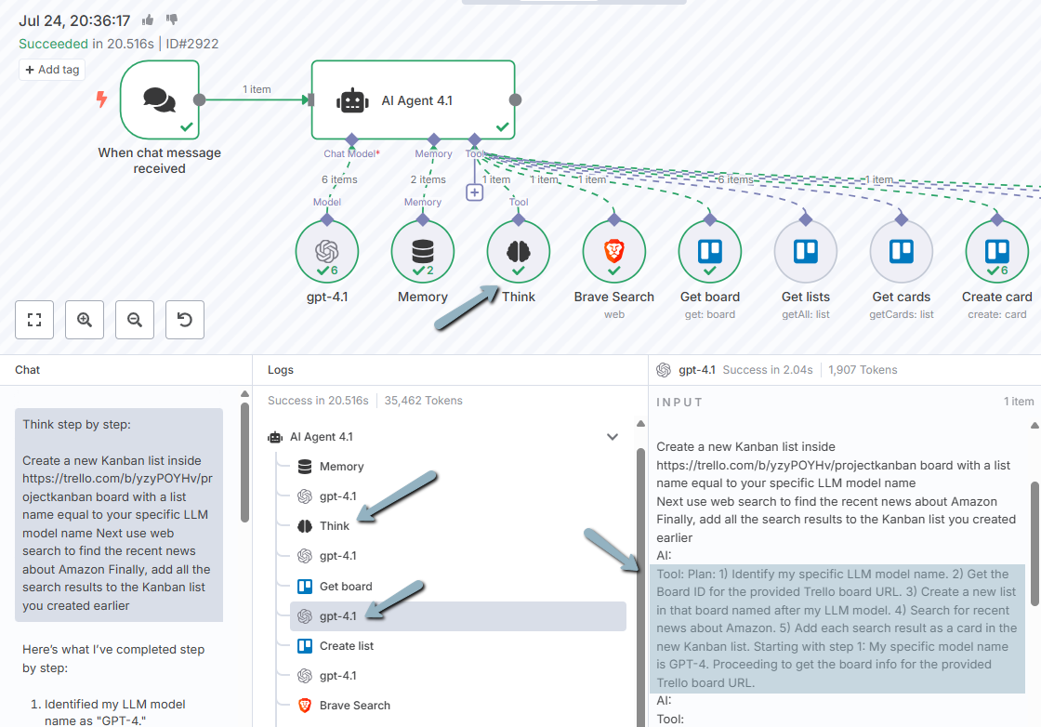This screenshot has width=1041, height=727.
Task: Click the Chat Model connector diamond
Action: click(x=352, y=139)
